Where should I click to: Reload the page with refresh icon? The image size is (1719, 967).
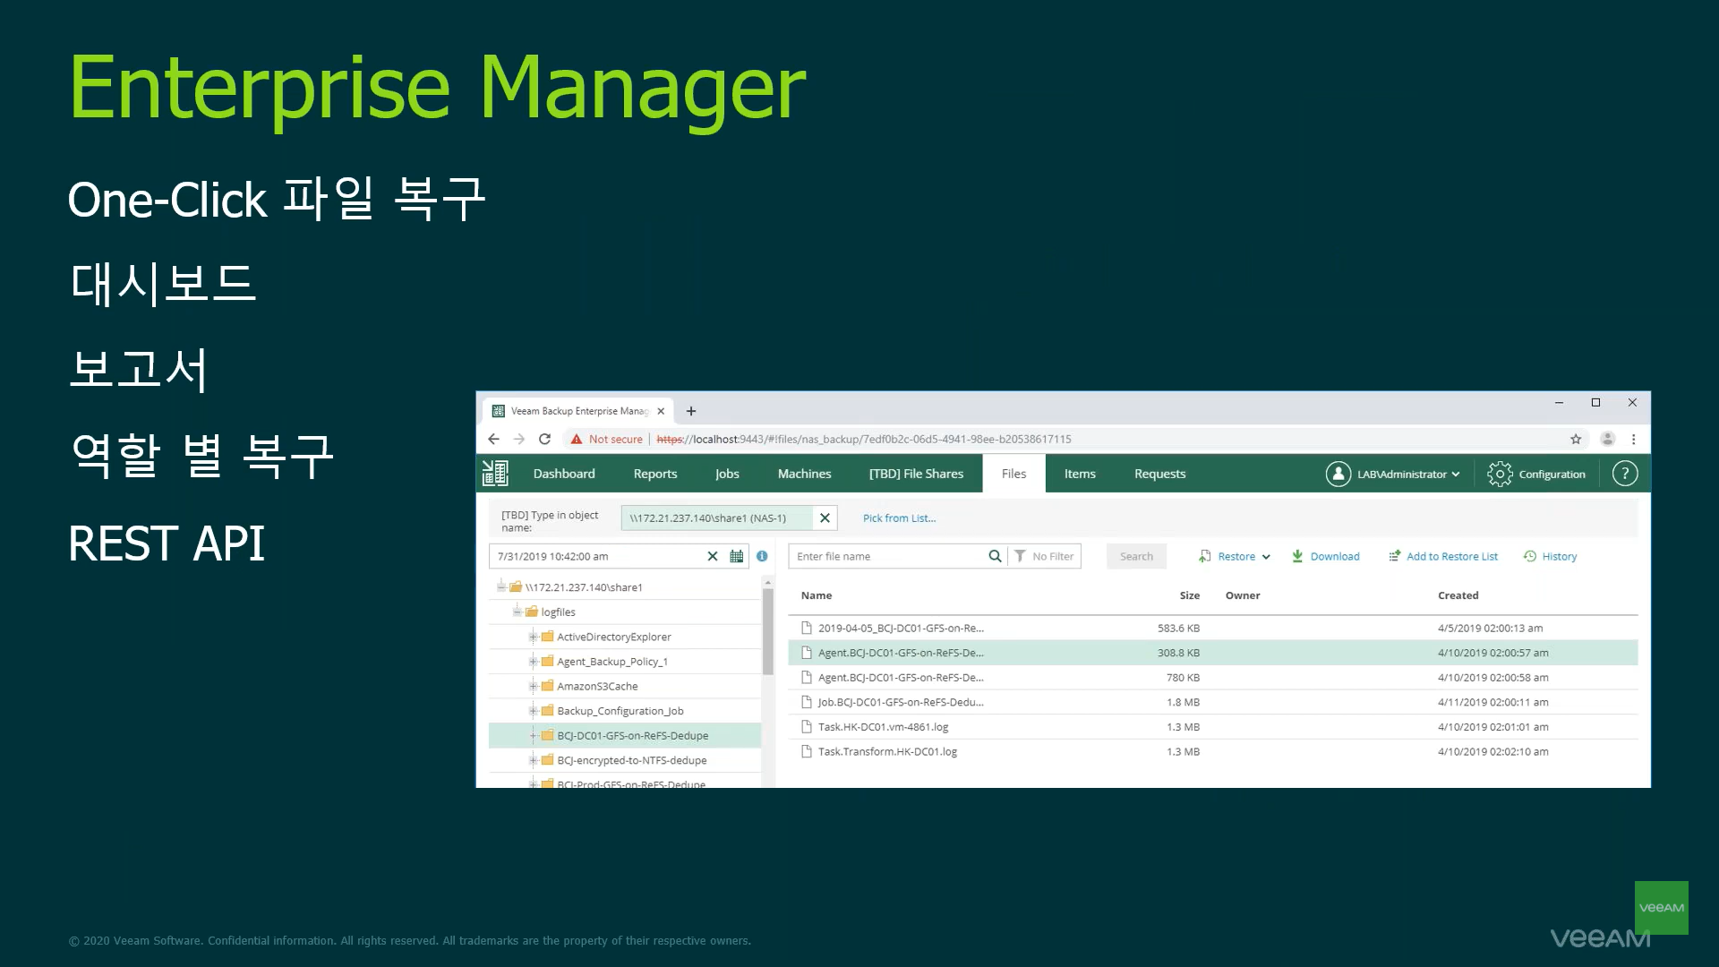[544, 439]
